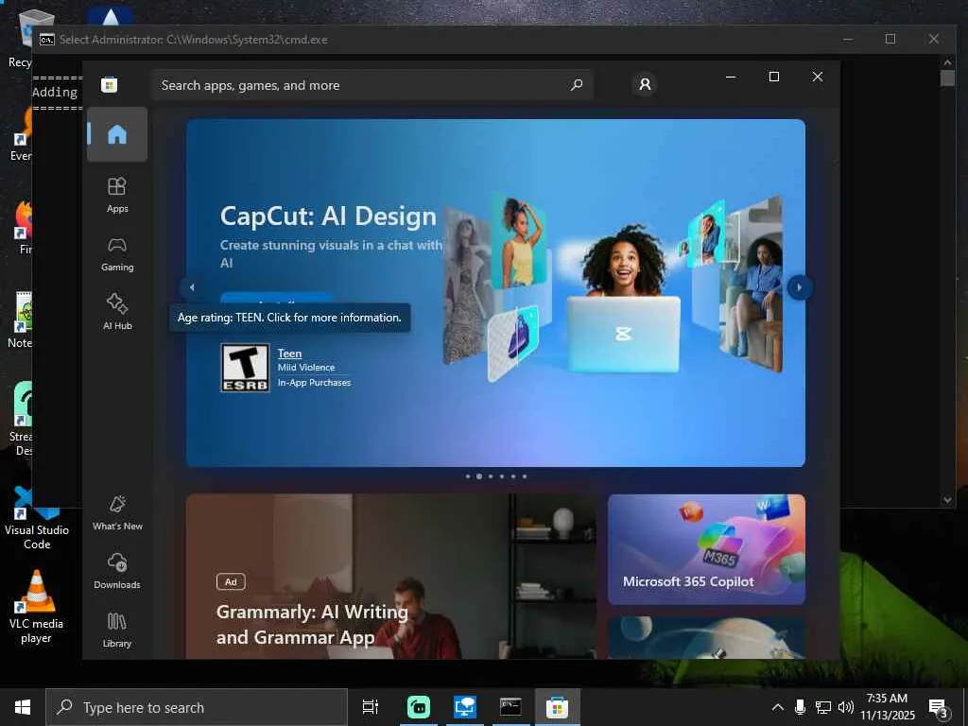Click the microphone tray icon

pos(800,707)
